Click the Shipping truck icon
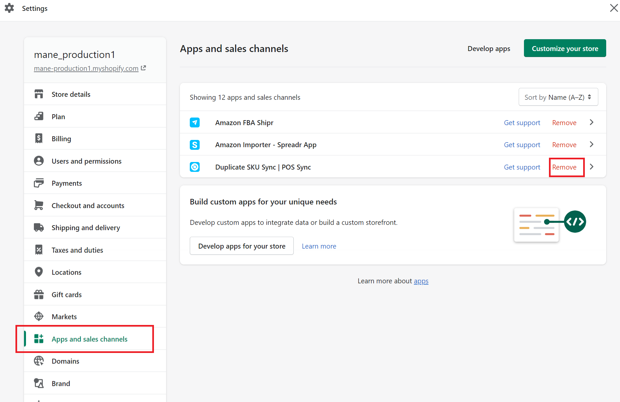 point(39,228)
